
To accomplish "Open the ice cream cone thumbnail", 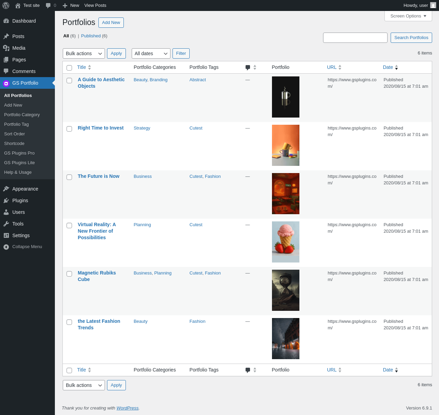I will click(286, 242).
